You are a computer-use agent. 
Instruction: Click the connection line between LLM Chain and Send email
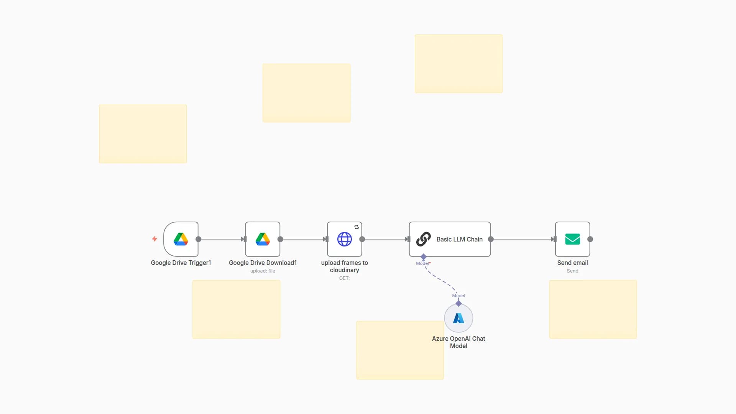point(523,239)
